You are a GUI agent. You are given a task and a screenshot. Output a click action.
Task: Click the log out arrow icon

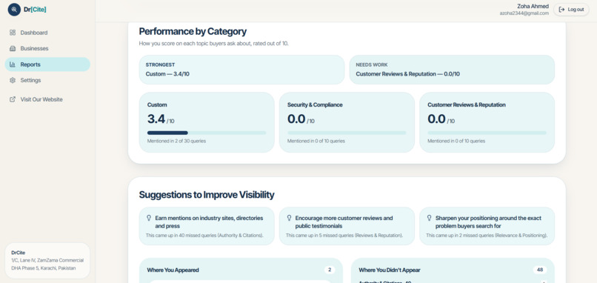point(561,10)
